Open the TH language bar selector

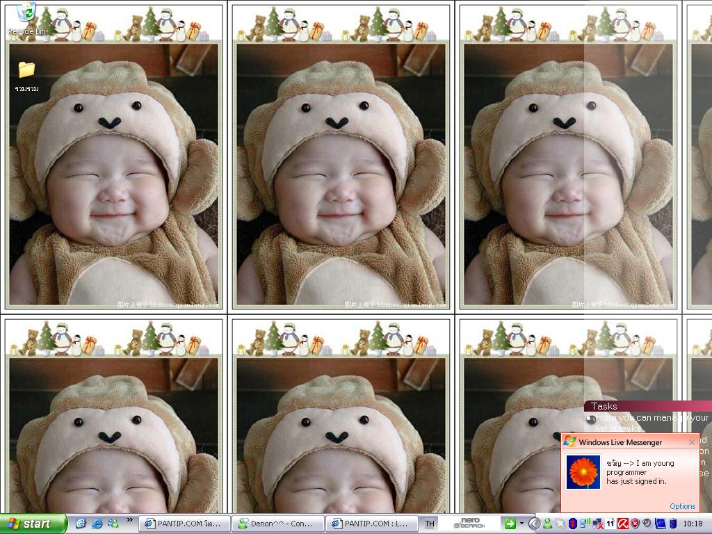(x=430, y=524)
